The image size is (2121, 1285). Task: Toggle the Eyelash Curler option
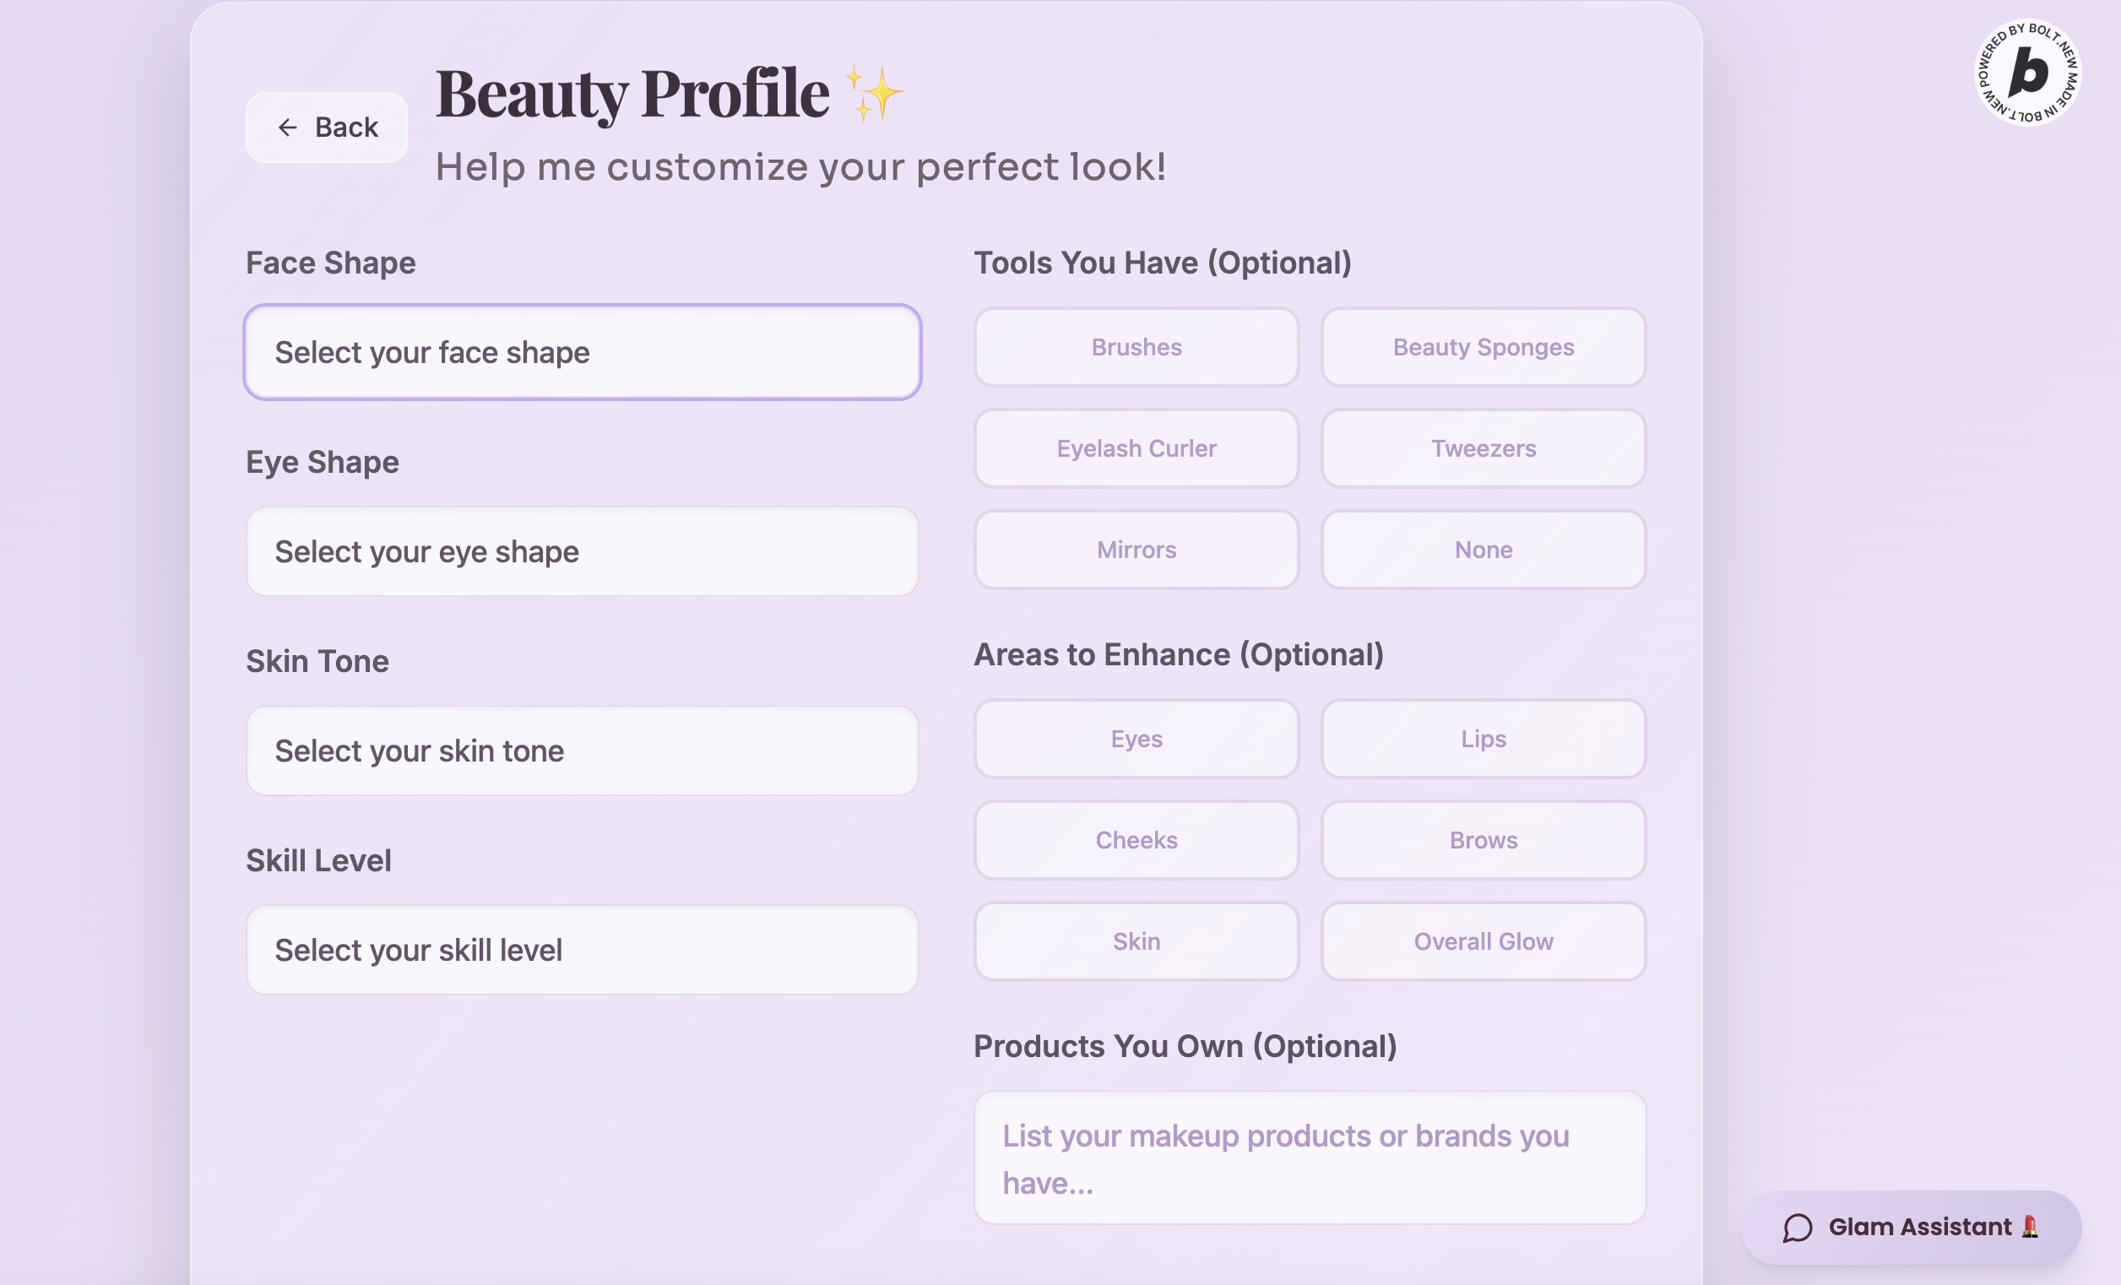click(x=1136, y=448)
